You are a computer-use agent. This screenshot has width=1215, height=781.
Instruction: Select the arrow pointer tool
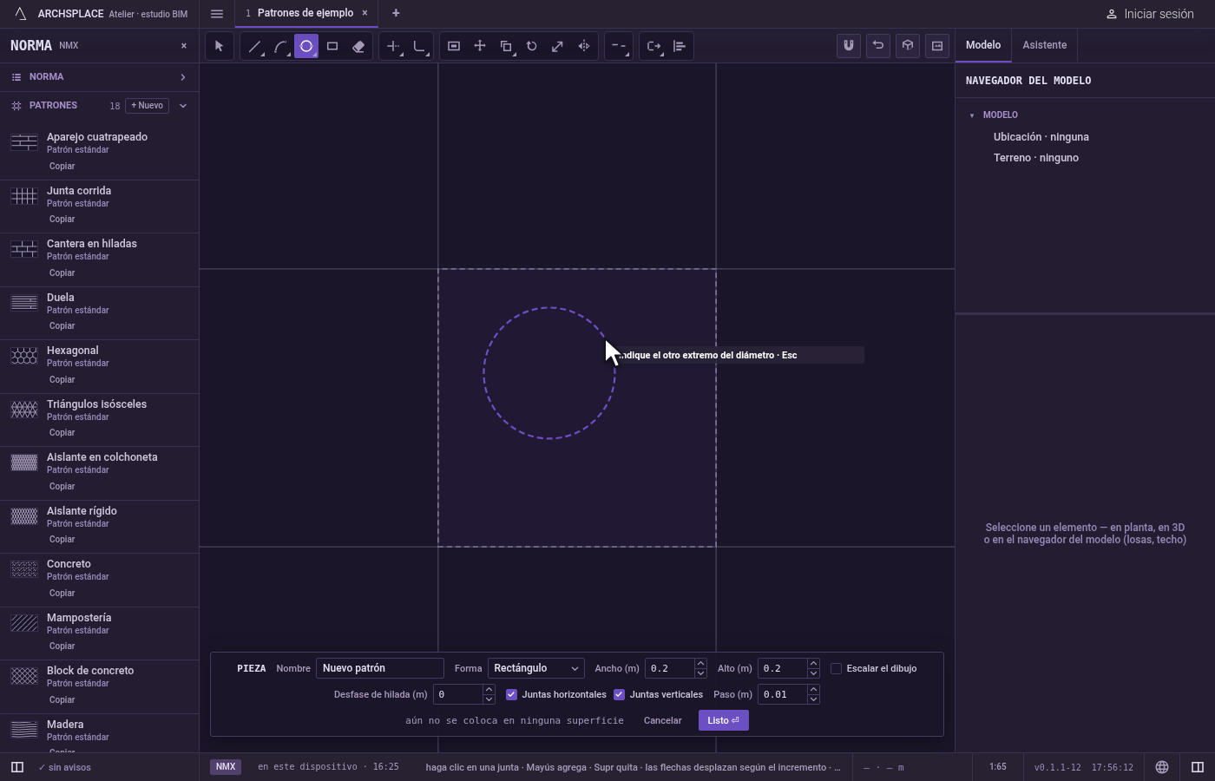tap(220, 46)
